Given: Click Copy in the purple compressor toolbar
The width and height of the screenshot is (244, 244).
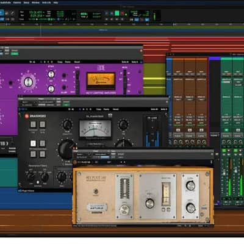Looking at the screenshot, I should [x=60, y=62].
